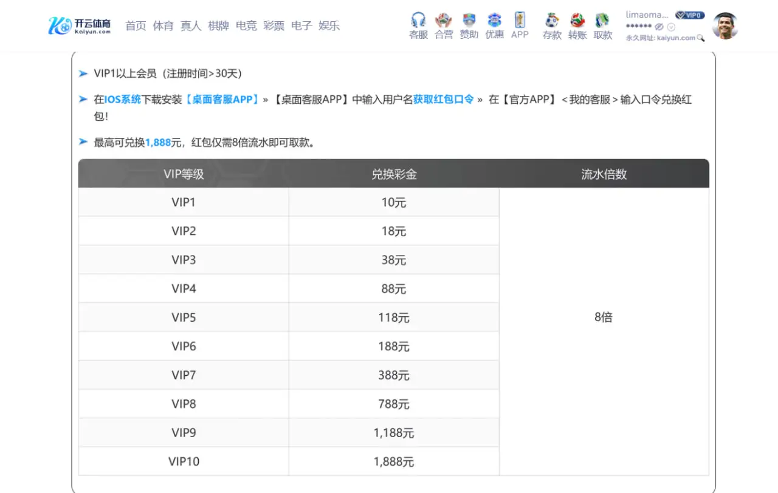Click the IOS系统 link text

point(123,100)
